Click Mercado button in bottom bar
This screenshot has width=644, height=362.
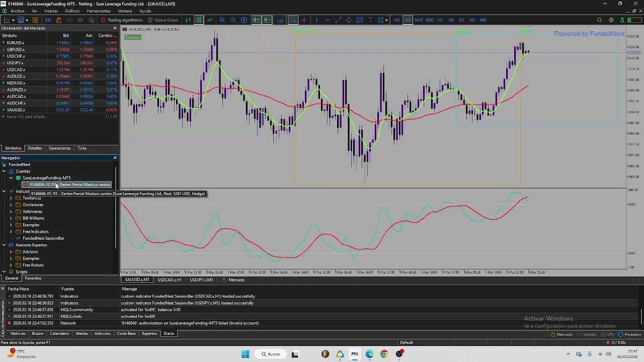(x=561, y=334)
